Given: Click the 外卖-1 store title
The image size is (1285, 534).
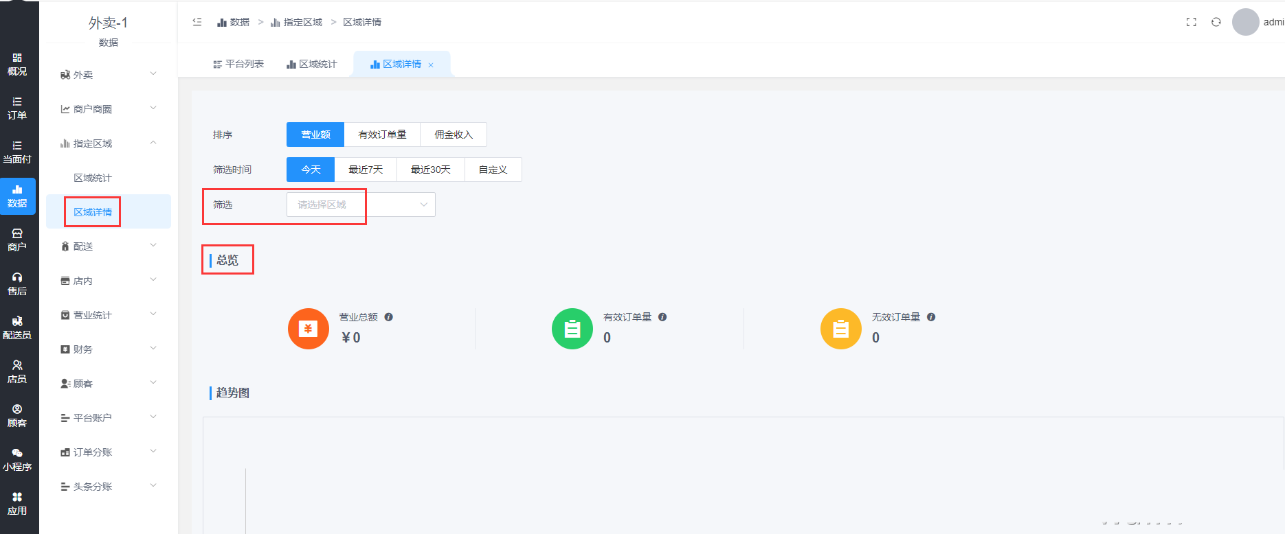Looking at the screenshot, I should [x=108, y=23].
